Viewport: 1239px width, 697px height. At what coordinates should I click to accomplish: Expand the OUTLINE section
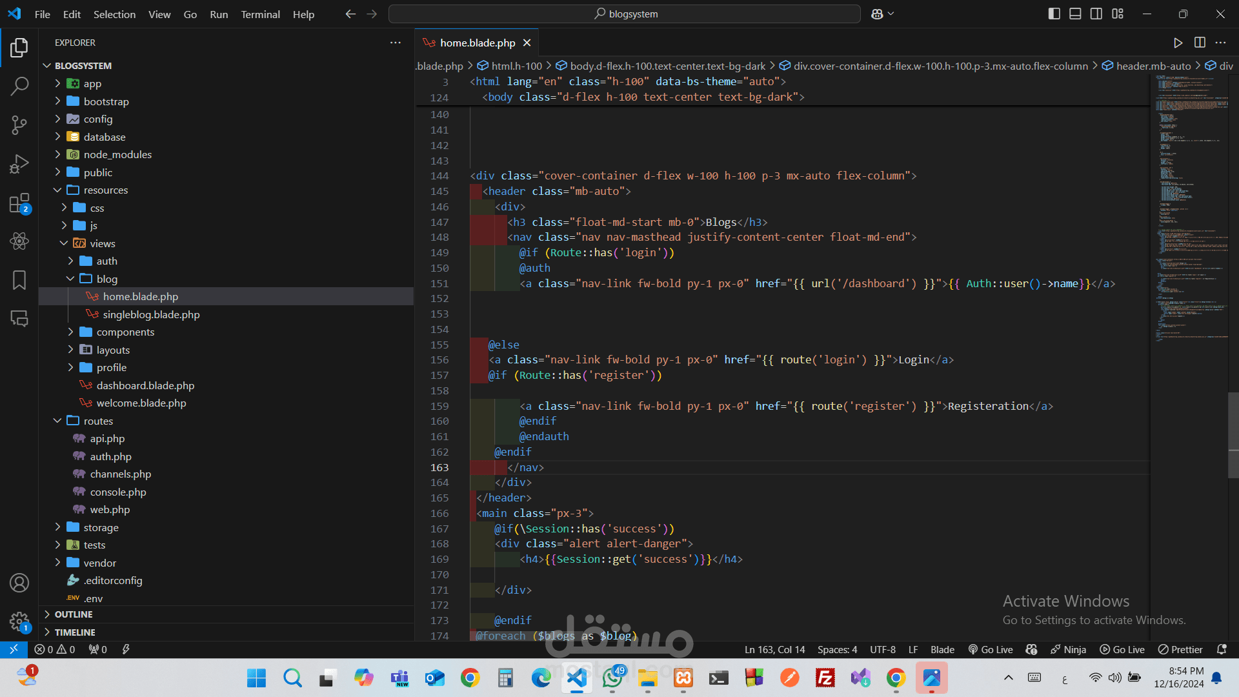[x=226, y=614]
